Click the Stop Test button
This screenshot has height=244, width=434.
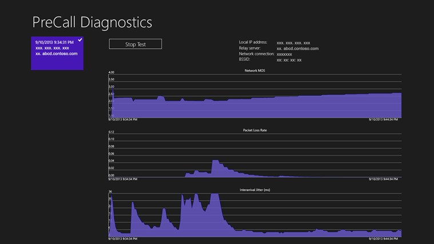136,44
